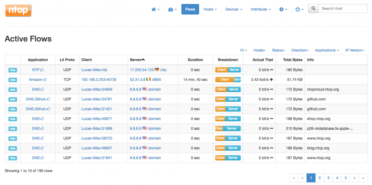372x185 pixels.
Task: Open the Devices menu
Action: tap(234, 9)
